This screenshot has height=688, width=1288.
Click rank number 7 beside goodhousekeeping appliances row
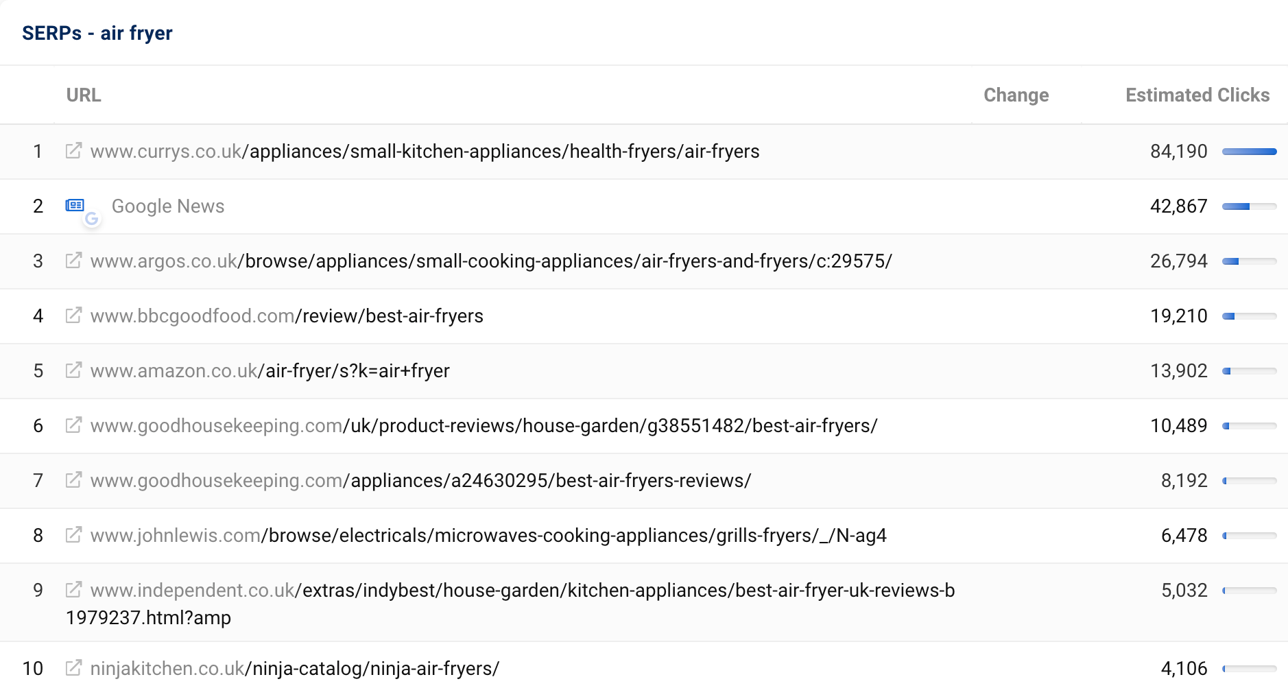pos(38,480)
